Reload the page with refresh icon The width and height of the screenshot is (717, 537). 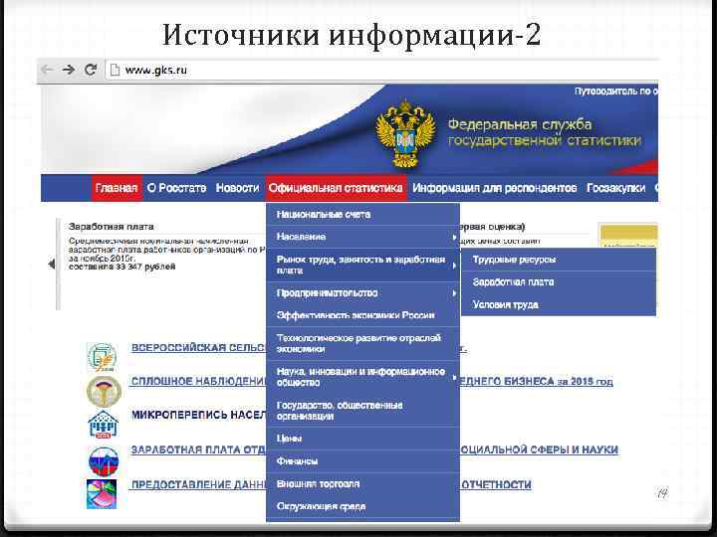click(x=91, y=70)
